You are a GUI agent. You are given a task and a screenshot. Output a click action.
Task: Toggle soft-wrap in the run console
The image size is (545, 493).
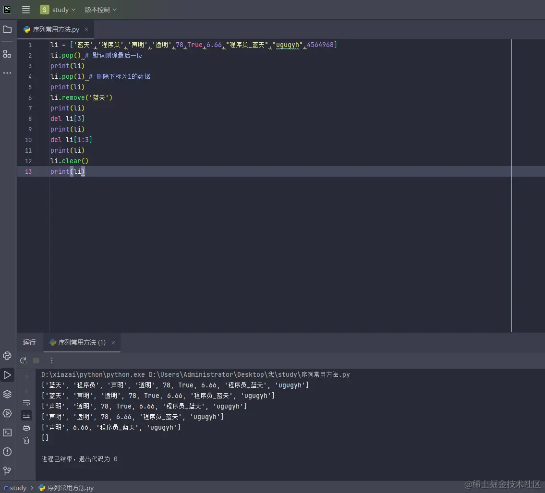pos(26,403)
